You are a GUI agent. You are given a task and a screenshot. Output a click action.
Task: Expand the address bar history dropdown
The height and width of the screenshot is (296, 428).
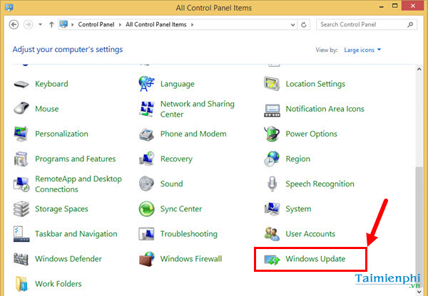click(x=293, y=25)
